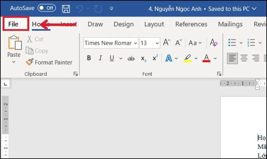Click the document title in title bar
The height and width of the screenshot is (159, 267).
coord(175,9)
